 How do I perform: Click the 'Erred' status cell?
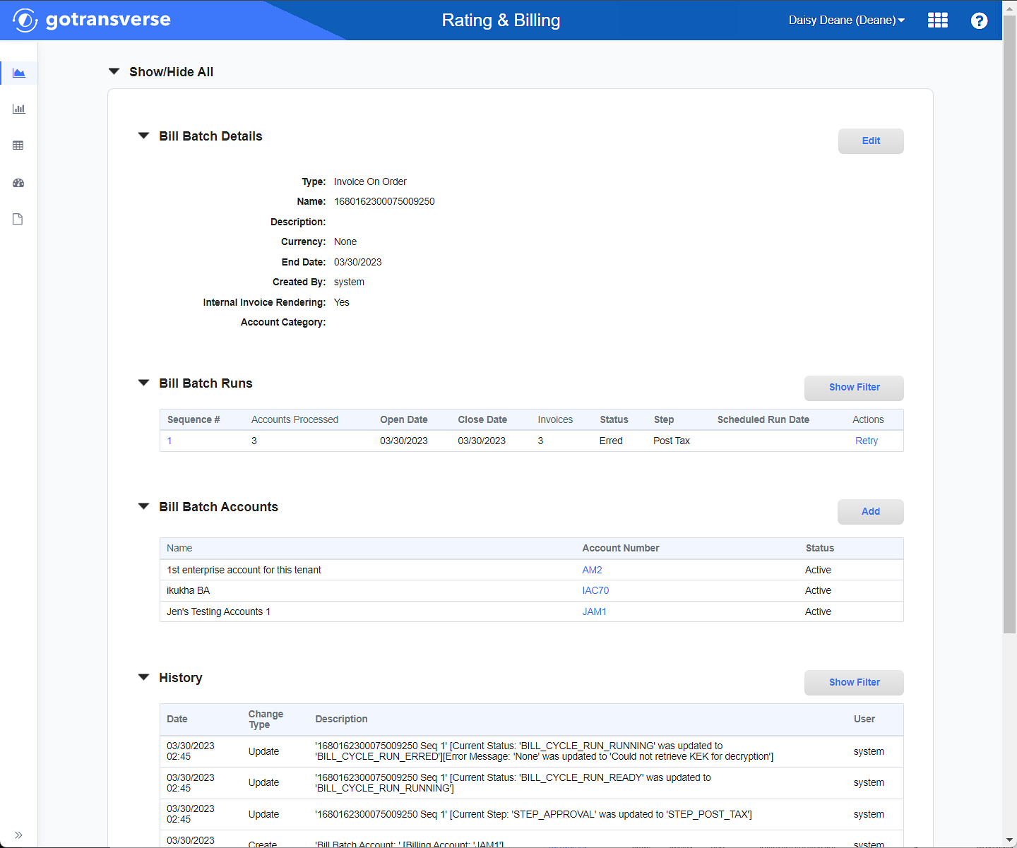611,441
